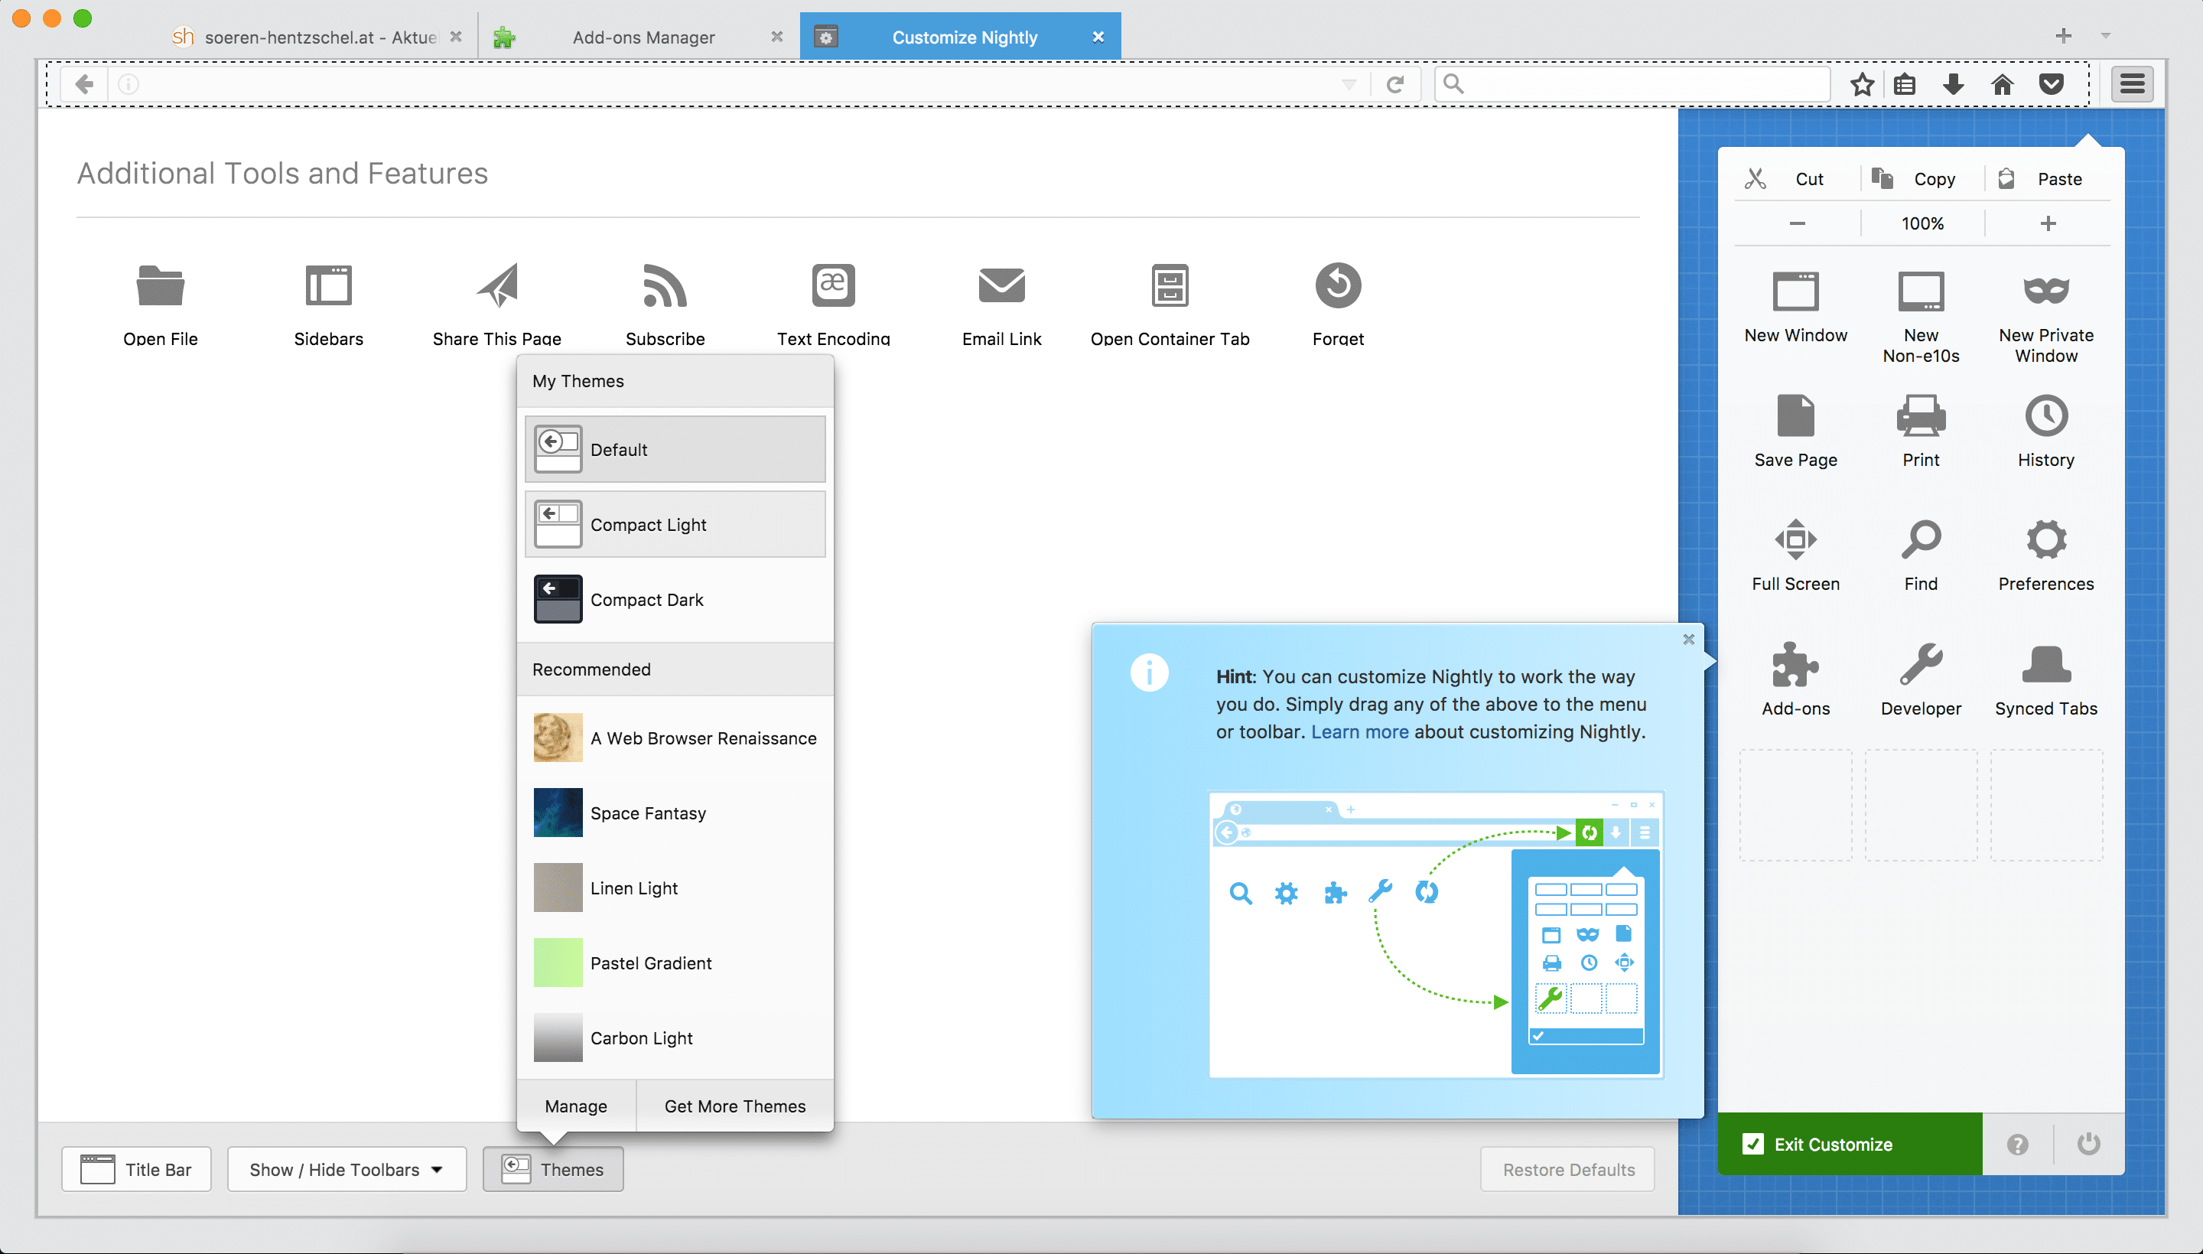Click the Save Page icon
The image size is (2203, 1254).
click(x=1795, y=416)
